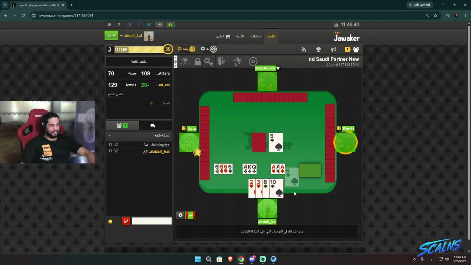Screen dimensions: 471x265
Task: Click the browser address bar
Action: click(228, 15)
